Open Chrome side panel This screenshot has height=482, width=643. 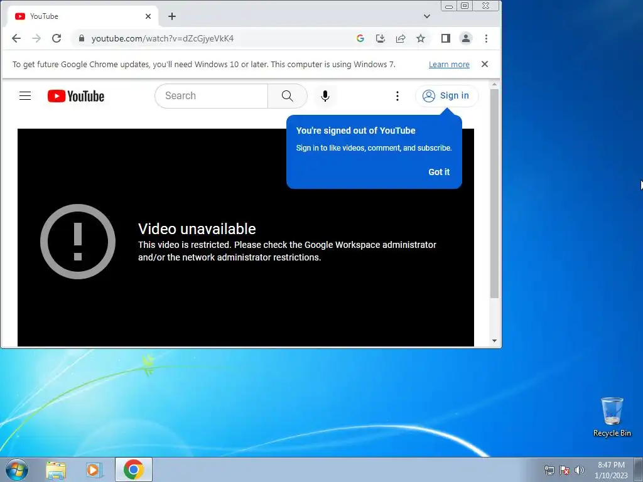pyautogui.click(x=446, y=38)
